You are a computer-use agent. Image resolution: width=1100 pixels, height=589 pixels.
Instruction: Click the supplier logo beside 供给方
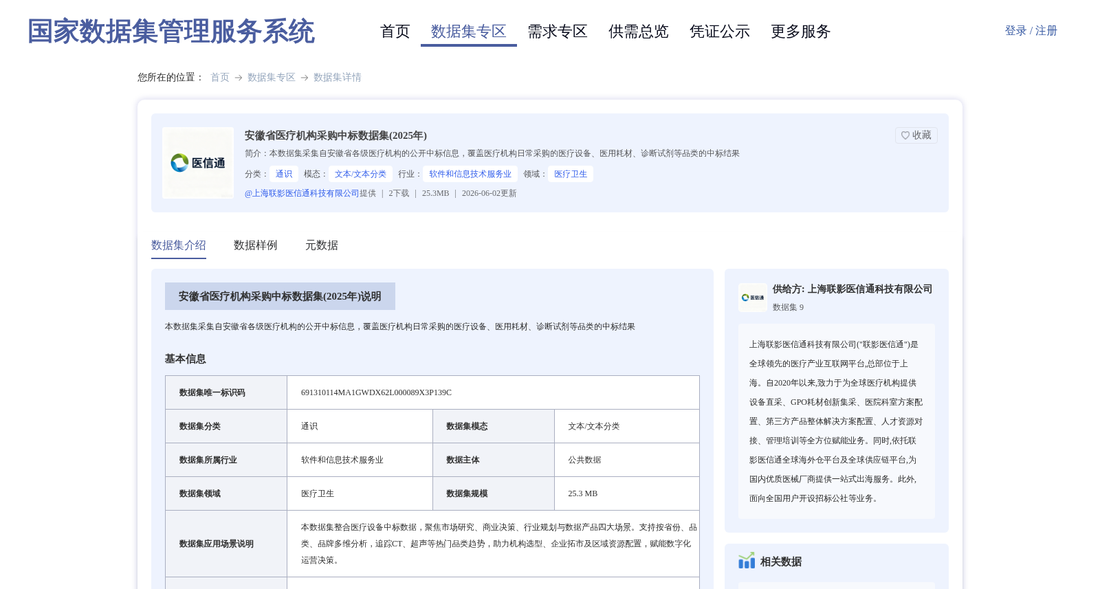point(753,298)
